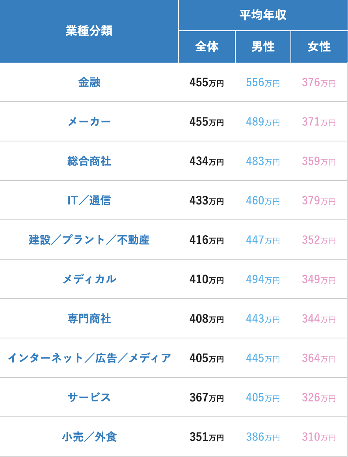This screenshot has width=348, height=457.
Task: Open the メーカー industry link
Action: tap(89, 122)
